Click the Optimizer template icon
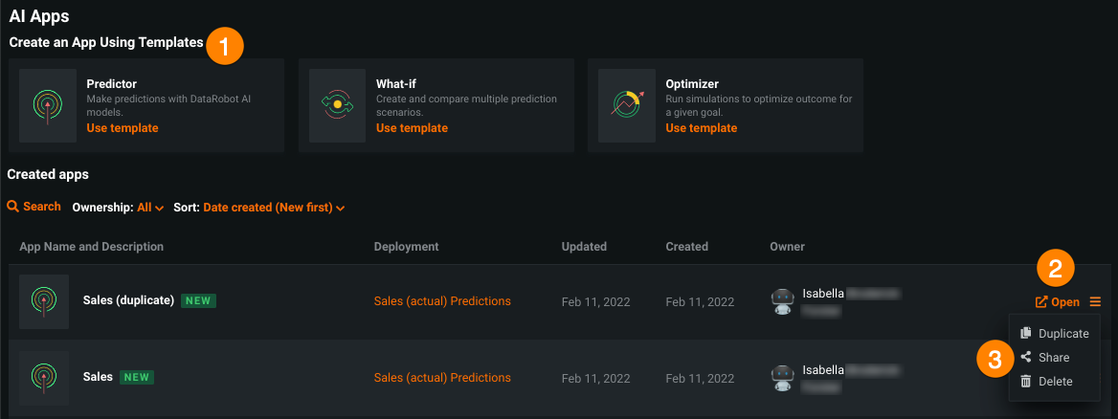 tap(627, 104)
